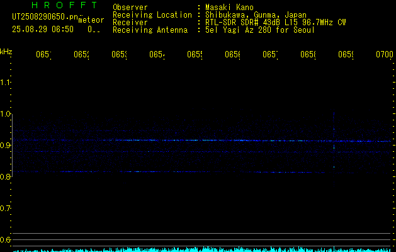Click the 0700 time axis label
This screenshot has height=252, width=396.
click(x=385, y=54)
